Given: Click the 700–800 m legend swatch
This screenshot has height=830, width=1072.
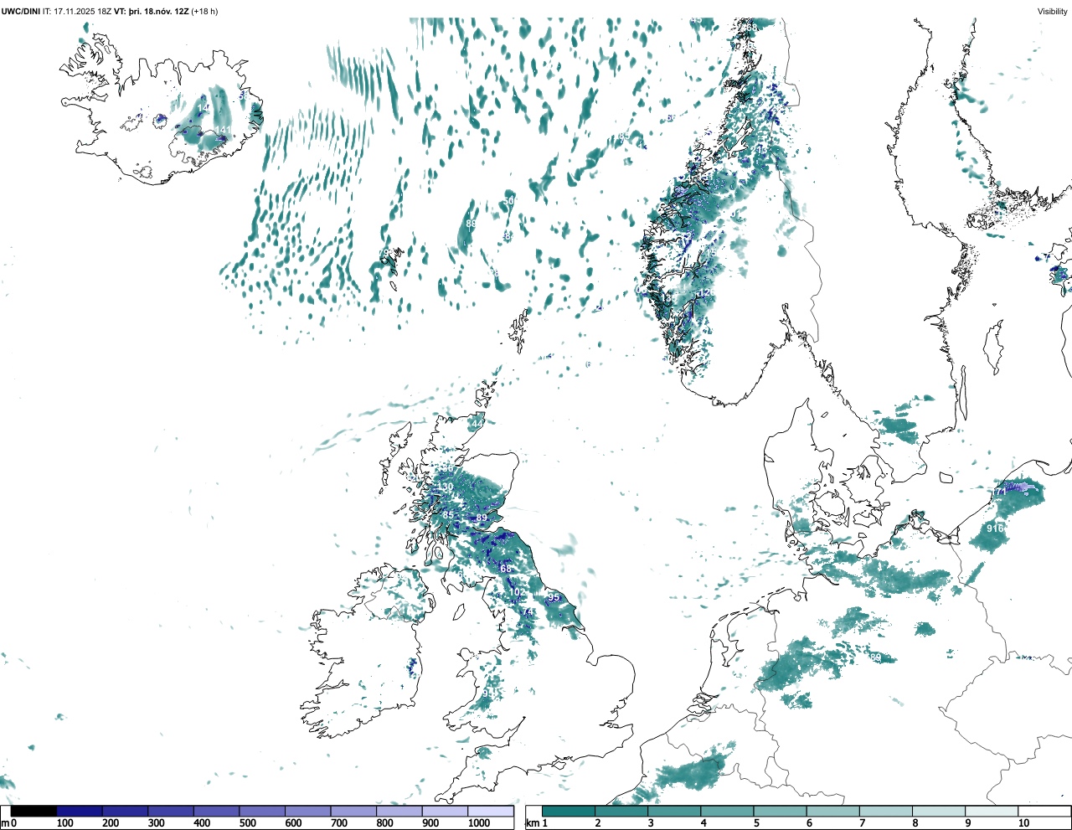Looking at the screenshot, I should [x=353, y=812].
